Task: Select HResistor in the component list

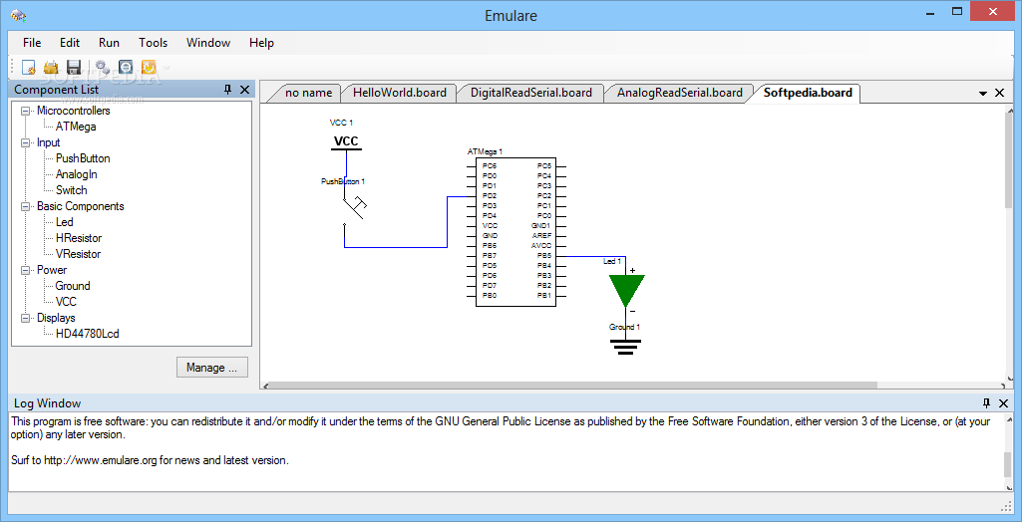Action: coord(78,238)
